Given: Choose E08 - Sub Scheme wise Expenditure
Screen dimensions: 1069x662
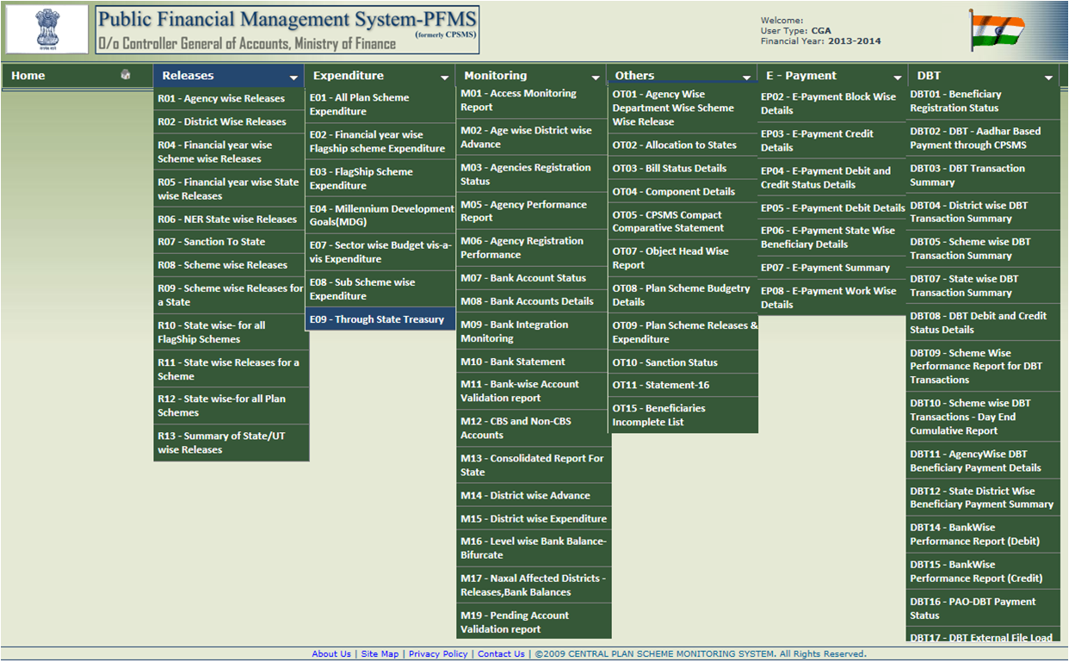Looking at the screenshot, I should pos(380,289).
